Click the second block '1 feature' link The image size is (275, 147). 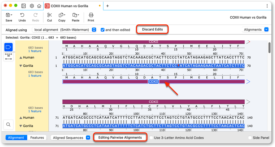[35, 111]
